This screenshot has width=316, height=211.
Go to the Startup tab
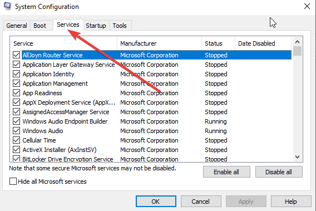[x=96, y=26]
